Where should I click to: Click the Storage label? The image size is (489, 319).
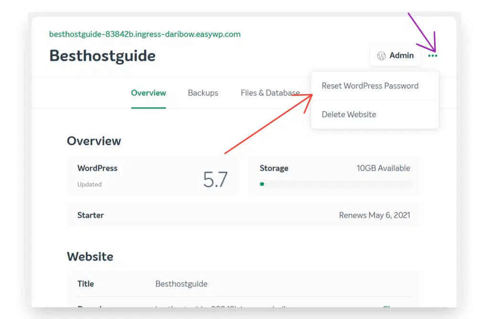(x=274, y=168)
